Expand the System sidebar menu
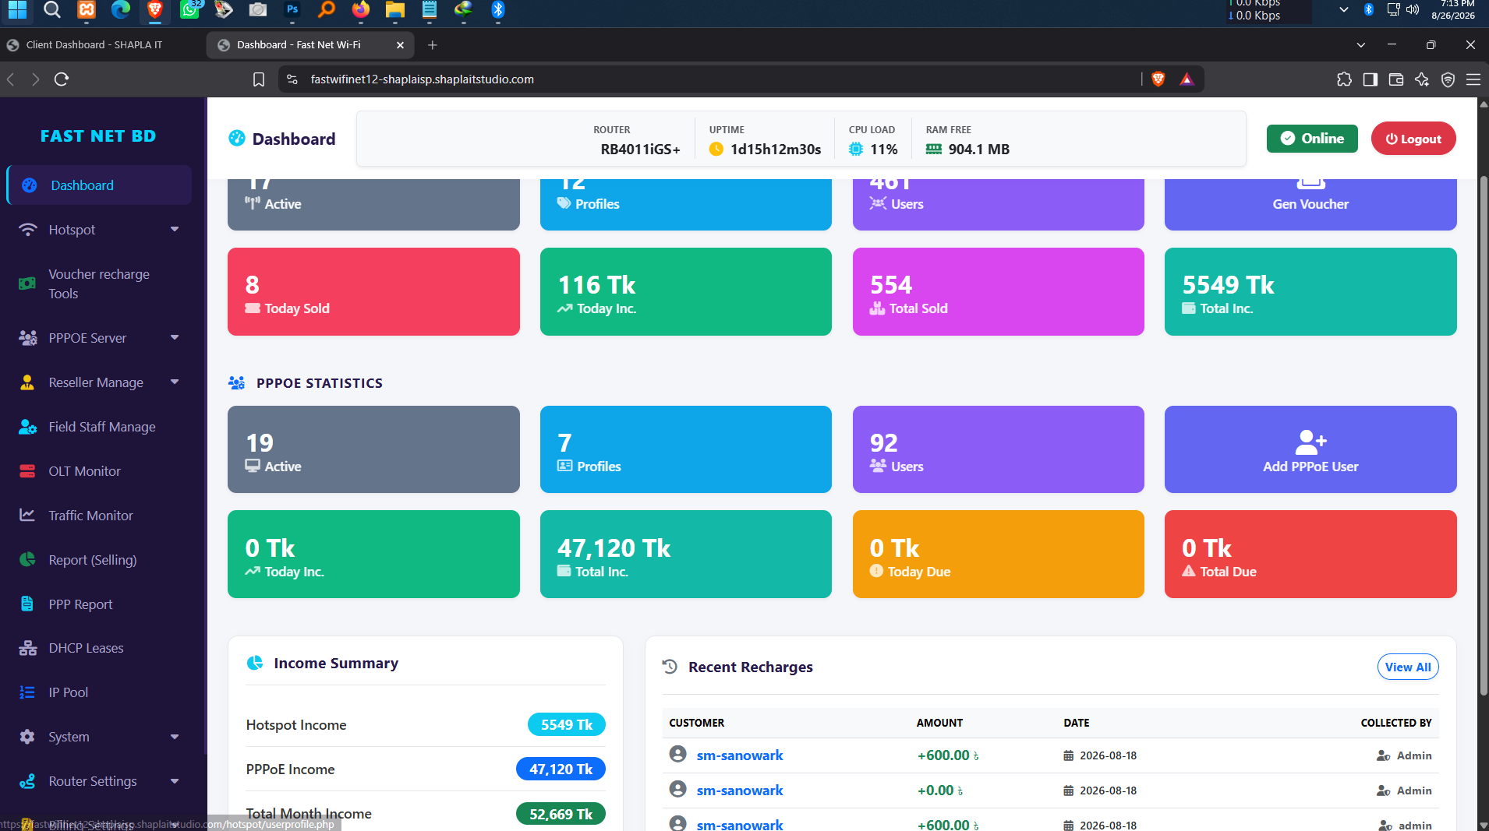Screen dimensions: 1489x831 point(99,737)
